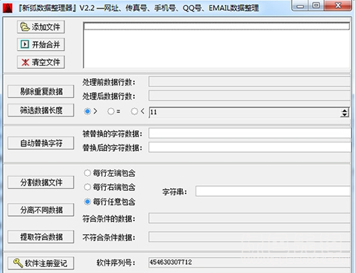Click the red app icon in title bar
355x273 pixels.
pos(7,8)
